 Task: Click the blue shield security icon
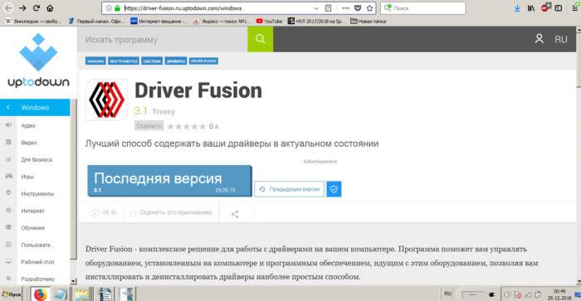tap(334, 189)
